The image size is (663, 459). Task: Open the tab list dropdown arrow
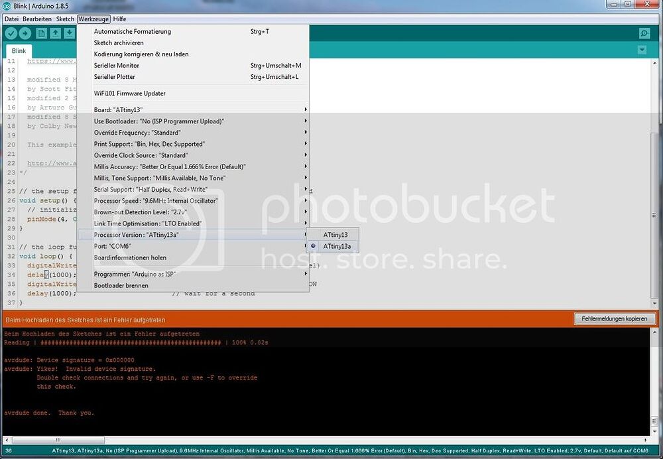click(x=642, y=49)
